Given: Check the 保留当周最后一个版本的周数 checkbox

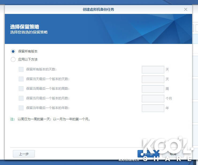Looking at the screenshot, I should coord(21,89).
